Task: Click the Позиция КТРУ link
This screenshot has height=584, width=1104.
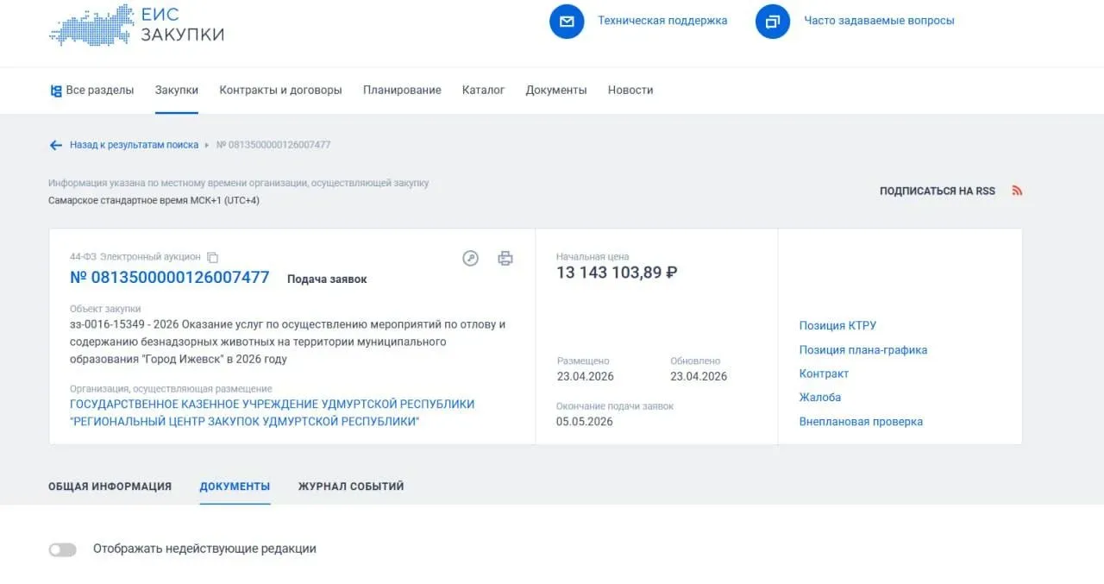Action: coord(837,325)
